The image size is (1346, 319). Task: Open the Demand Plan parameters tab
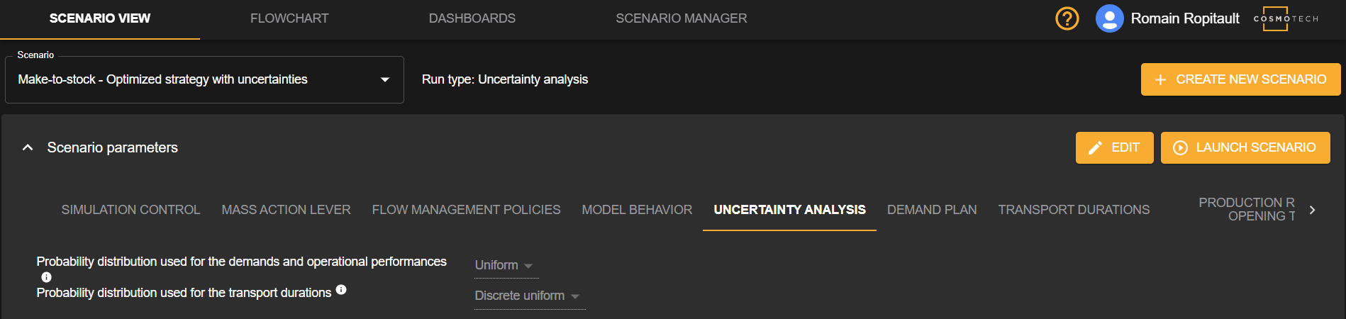(x=932, y=210)
